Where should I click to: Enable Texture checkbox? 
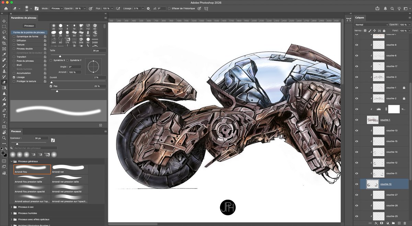pos(14,45)
